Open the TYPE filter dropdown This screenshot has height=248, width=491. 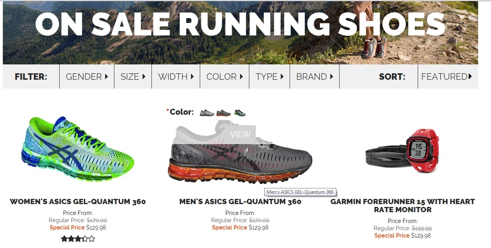point(269,76)
